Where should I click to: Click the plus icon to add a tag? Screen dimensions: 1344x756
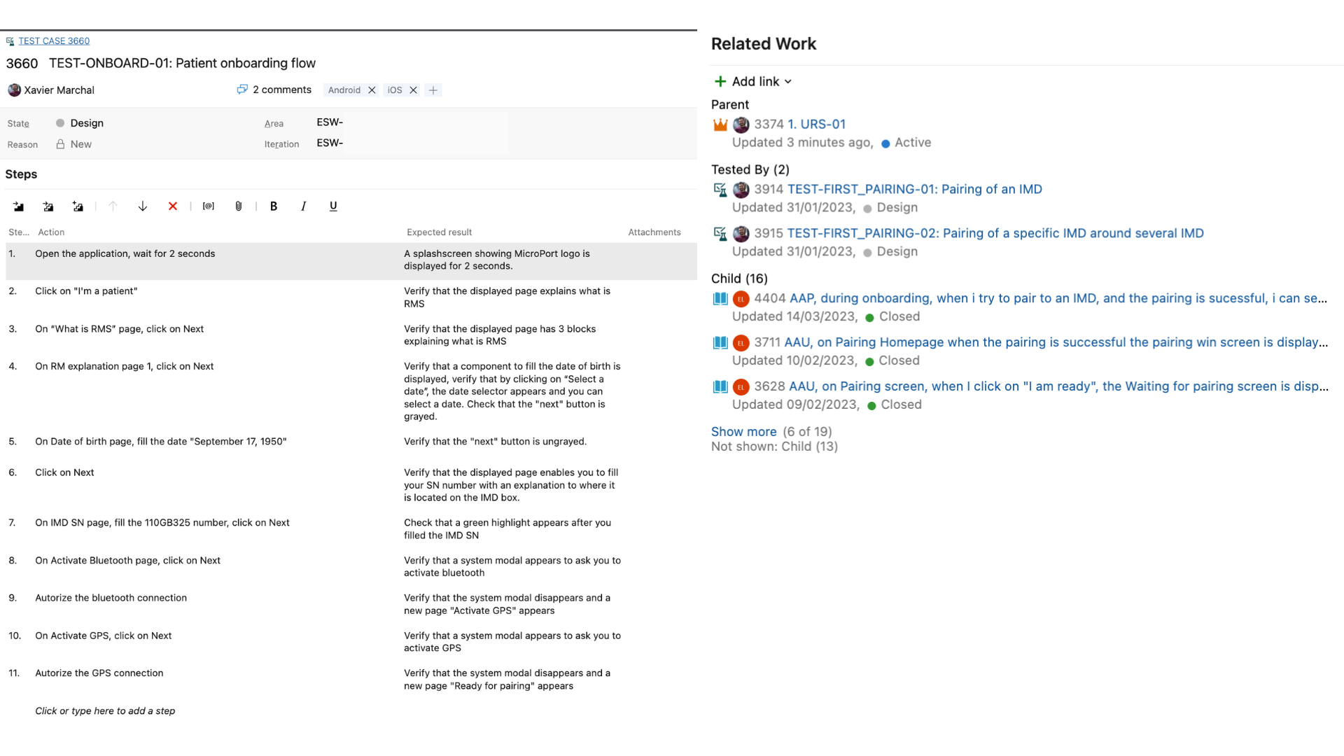pos(433,90)
